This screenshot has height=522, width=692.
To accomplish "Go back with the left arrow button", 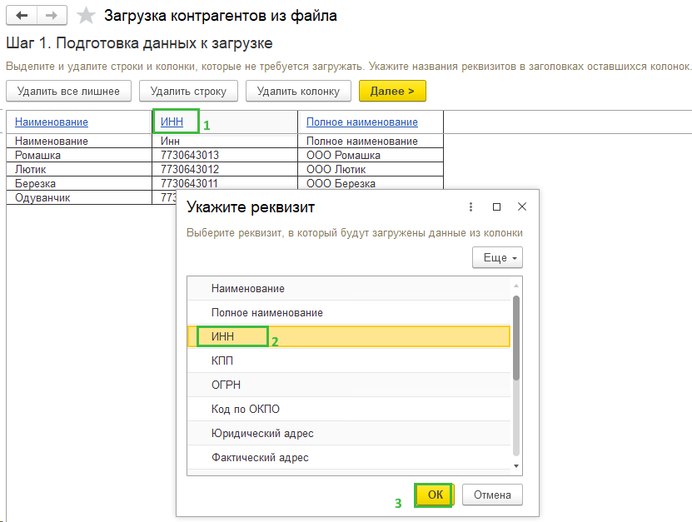I will coord(22,16).
